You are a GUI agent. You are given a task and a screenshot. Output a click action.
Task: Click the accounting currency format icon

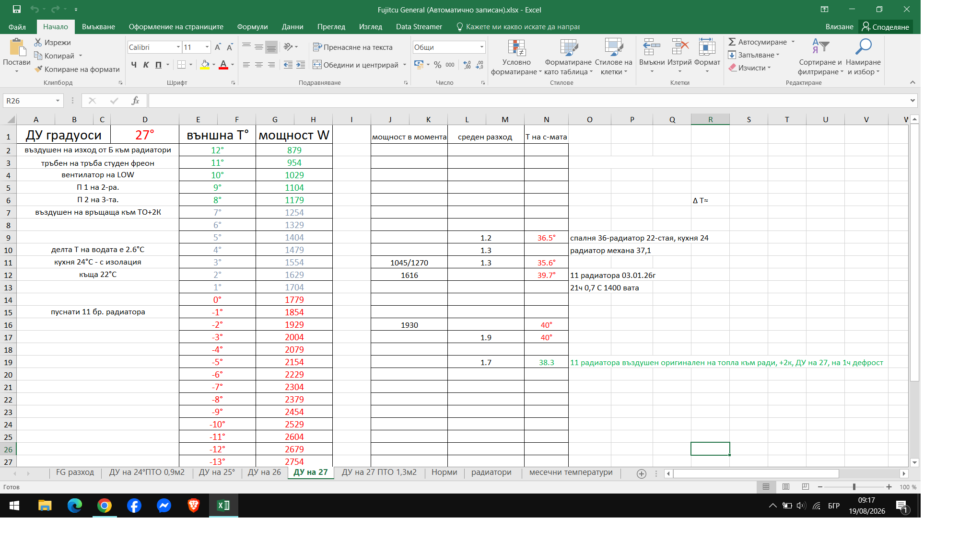tap(419, 65)
